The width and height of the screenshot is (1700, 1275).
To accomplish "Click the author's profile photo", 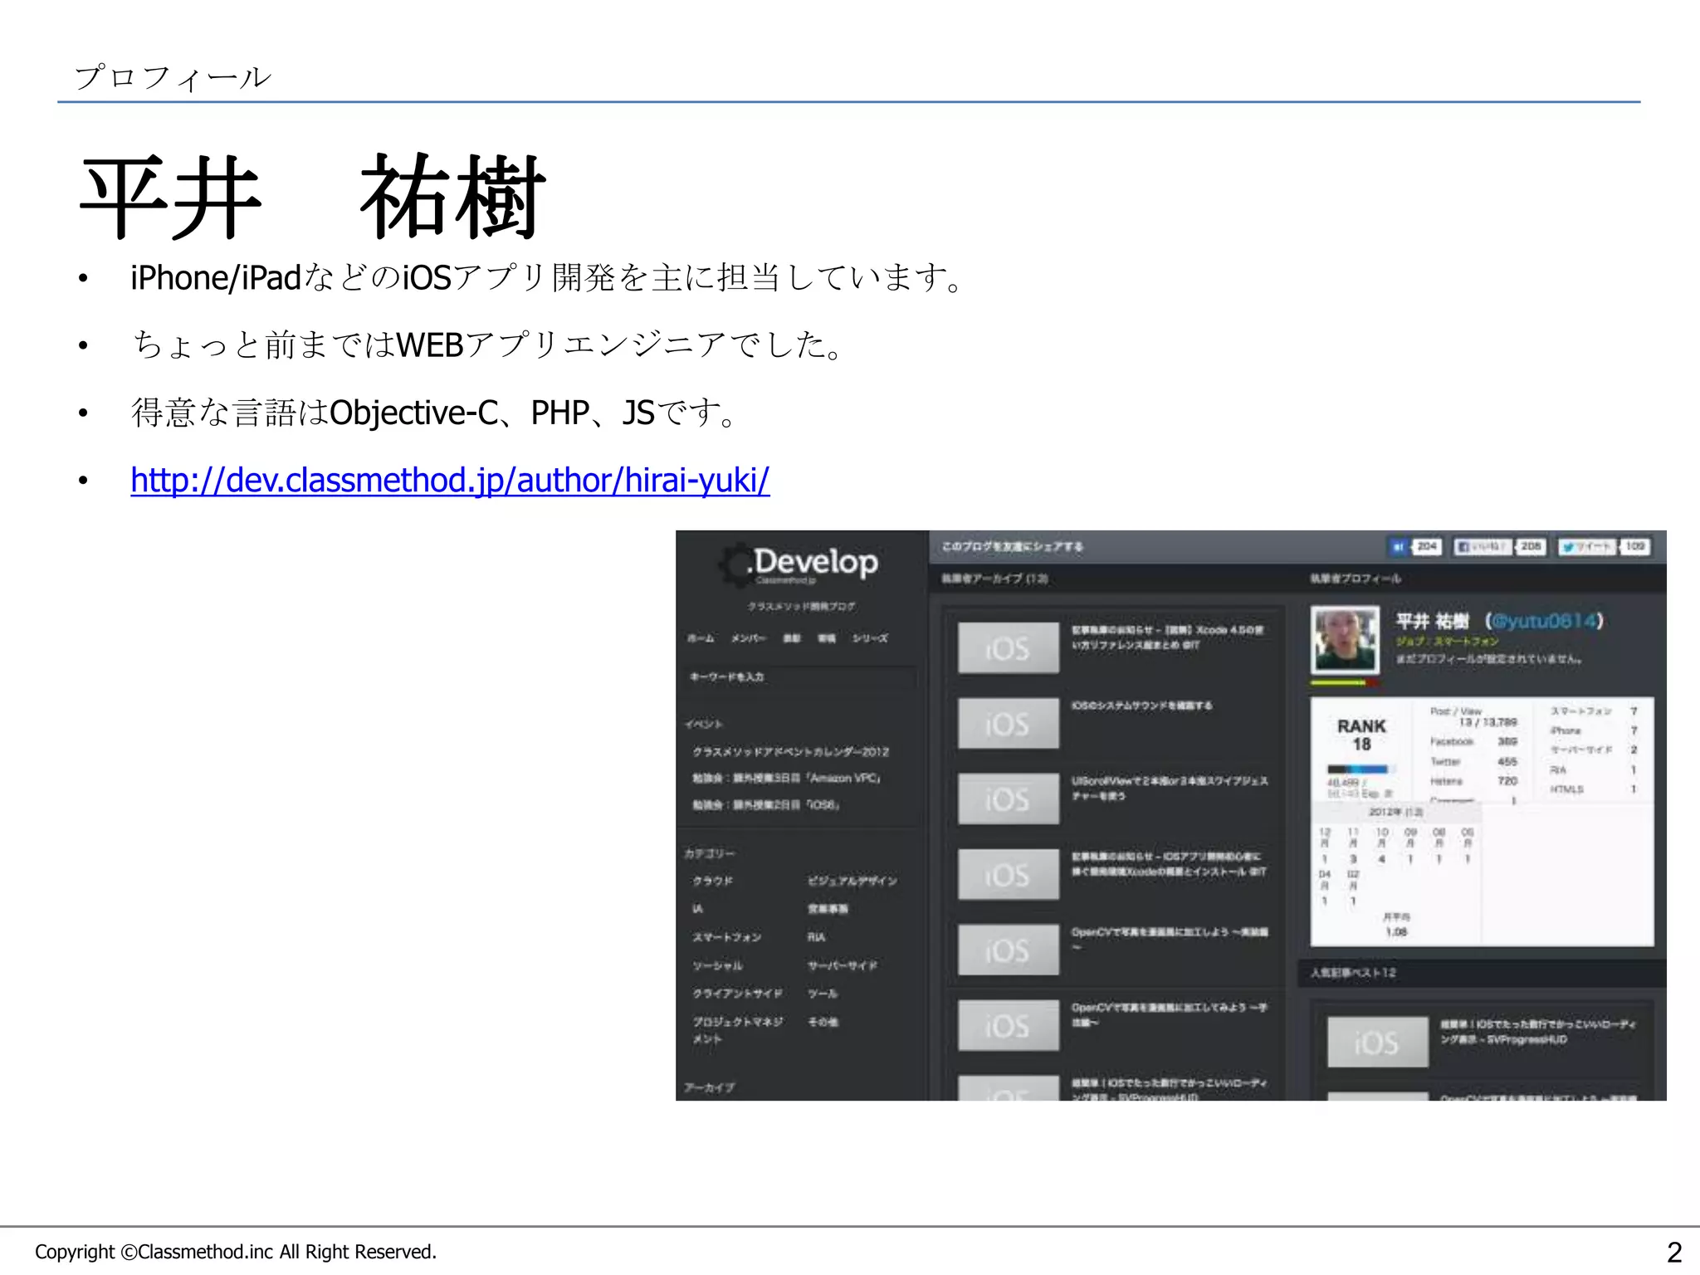I will tap(1345, 639).
